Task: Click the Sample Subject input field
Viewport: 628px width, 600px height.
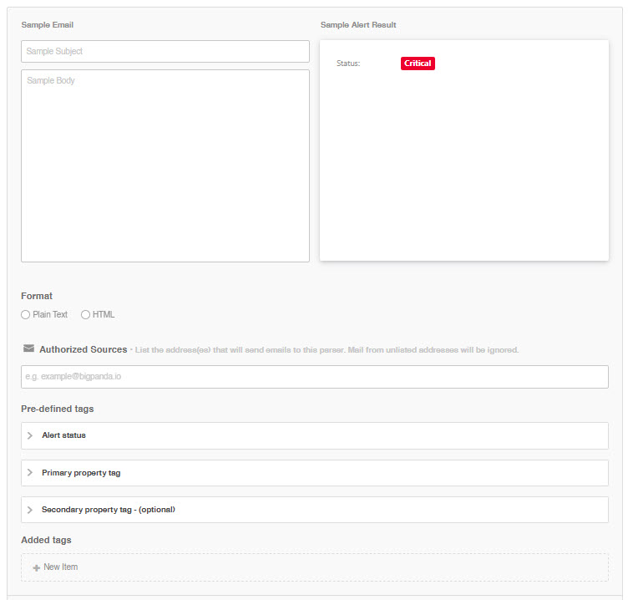Action: (x=165, y=52)
